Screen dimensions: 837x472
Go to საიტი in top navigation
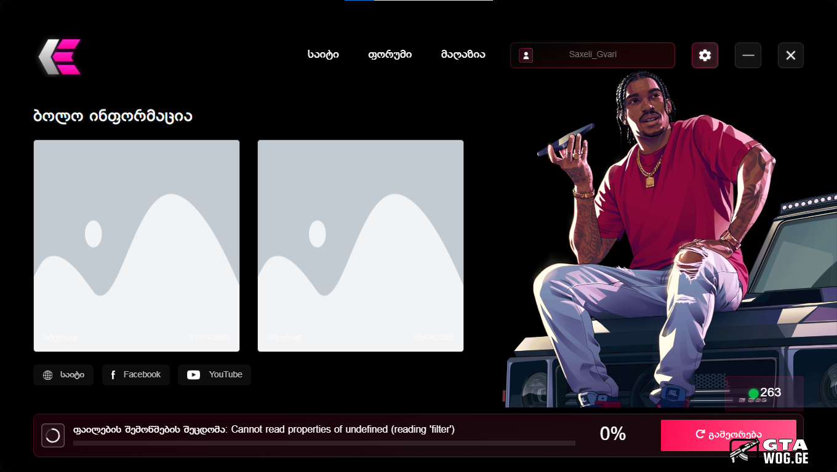(x=323, y=55)
